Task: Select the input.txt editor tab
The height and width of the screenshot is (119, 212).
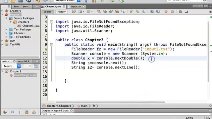Action: (x=76, y=7)
